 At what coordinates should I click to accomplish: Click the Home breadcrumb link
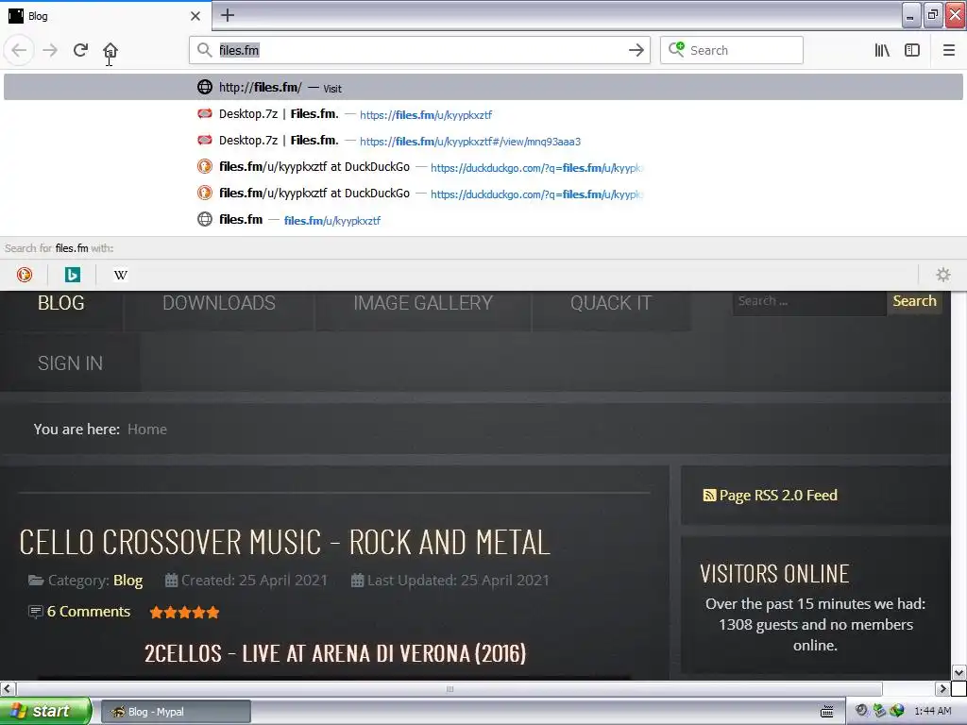pyautogui.click(x=146, y=430)
